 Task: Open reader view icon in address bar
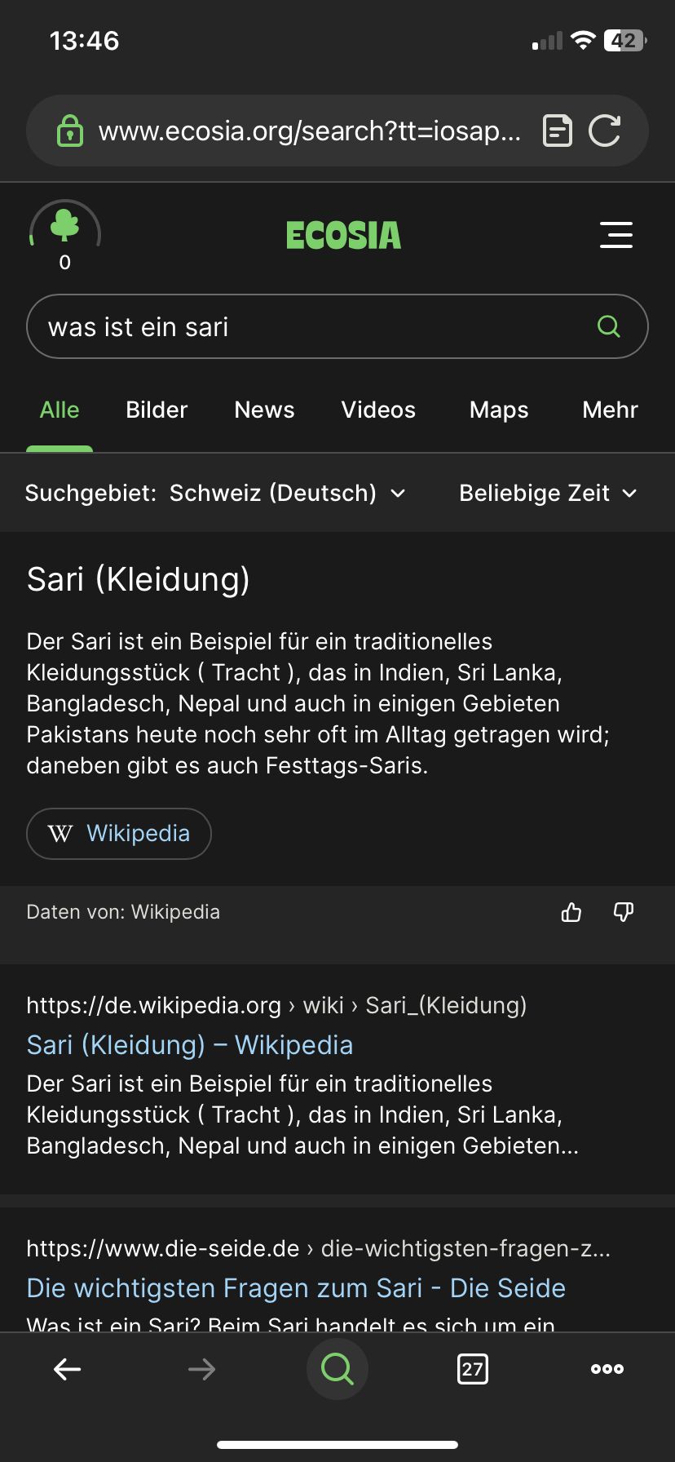click(558, 131)
